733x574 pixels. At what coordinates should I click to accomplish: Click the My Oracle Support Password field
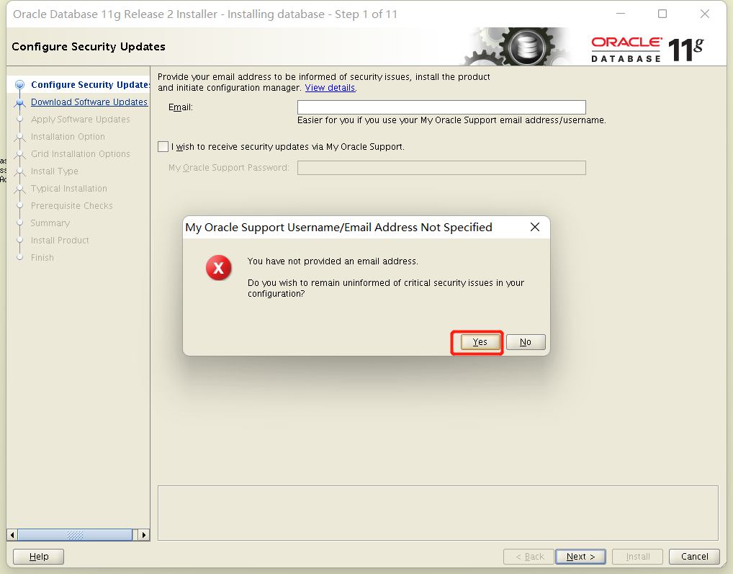pos(441,168)
